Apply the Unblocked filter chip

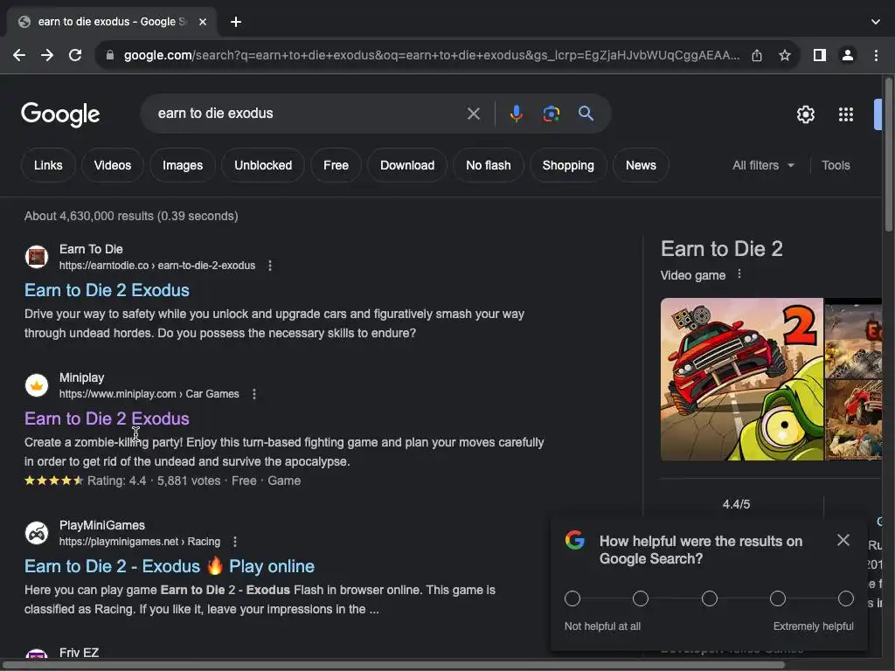pyautogui.click(x=263, y=165)
